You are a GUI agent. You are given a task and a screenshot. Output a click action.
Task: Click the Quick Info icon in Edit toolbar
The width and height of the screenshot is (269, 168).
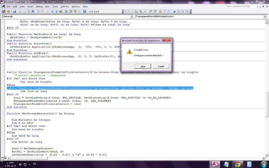(x=136, y=12)
